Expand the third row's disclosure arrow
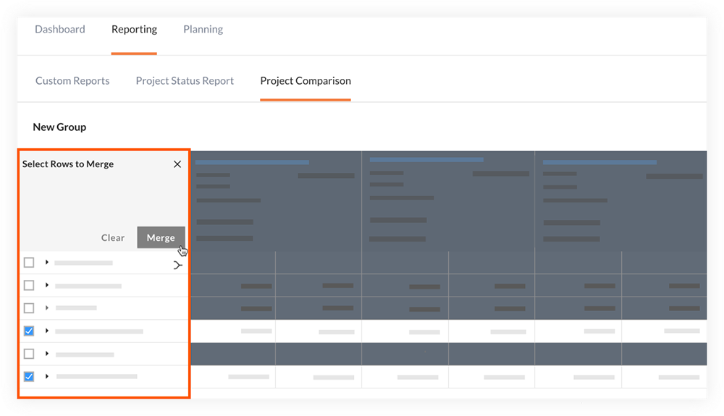 (47, 307)
